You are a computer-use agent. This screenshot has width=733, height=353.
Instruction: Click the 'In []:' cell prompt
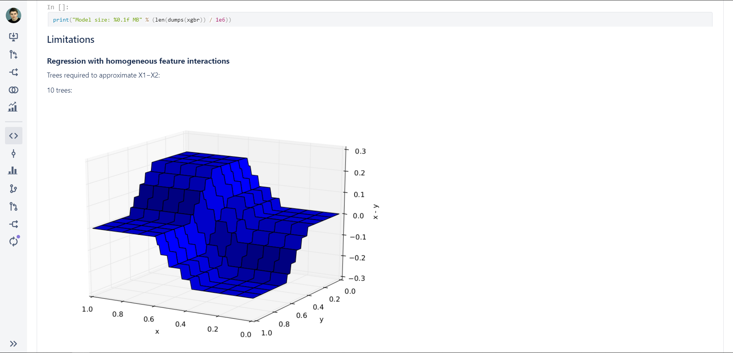(x=58, y=7)
